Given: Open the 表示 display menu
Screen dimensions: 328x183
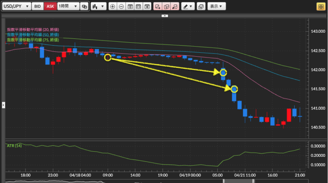Looking at the screenshot, I should tap(216, 7).
